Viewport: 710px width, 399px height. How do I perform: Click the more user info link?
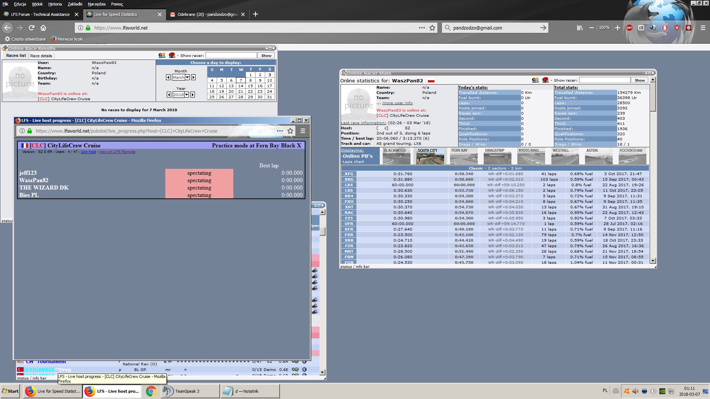coord(397,103)
